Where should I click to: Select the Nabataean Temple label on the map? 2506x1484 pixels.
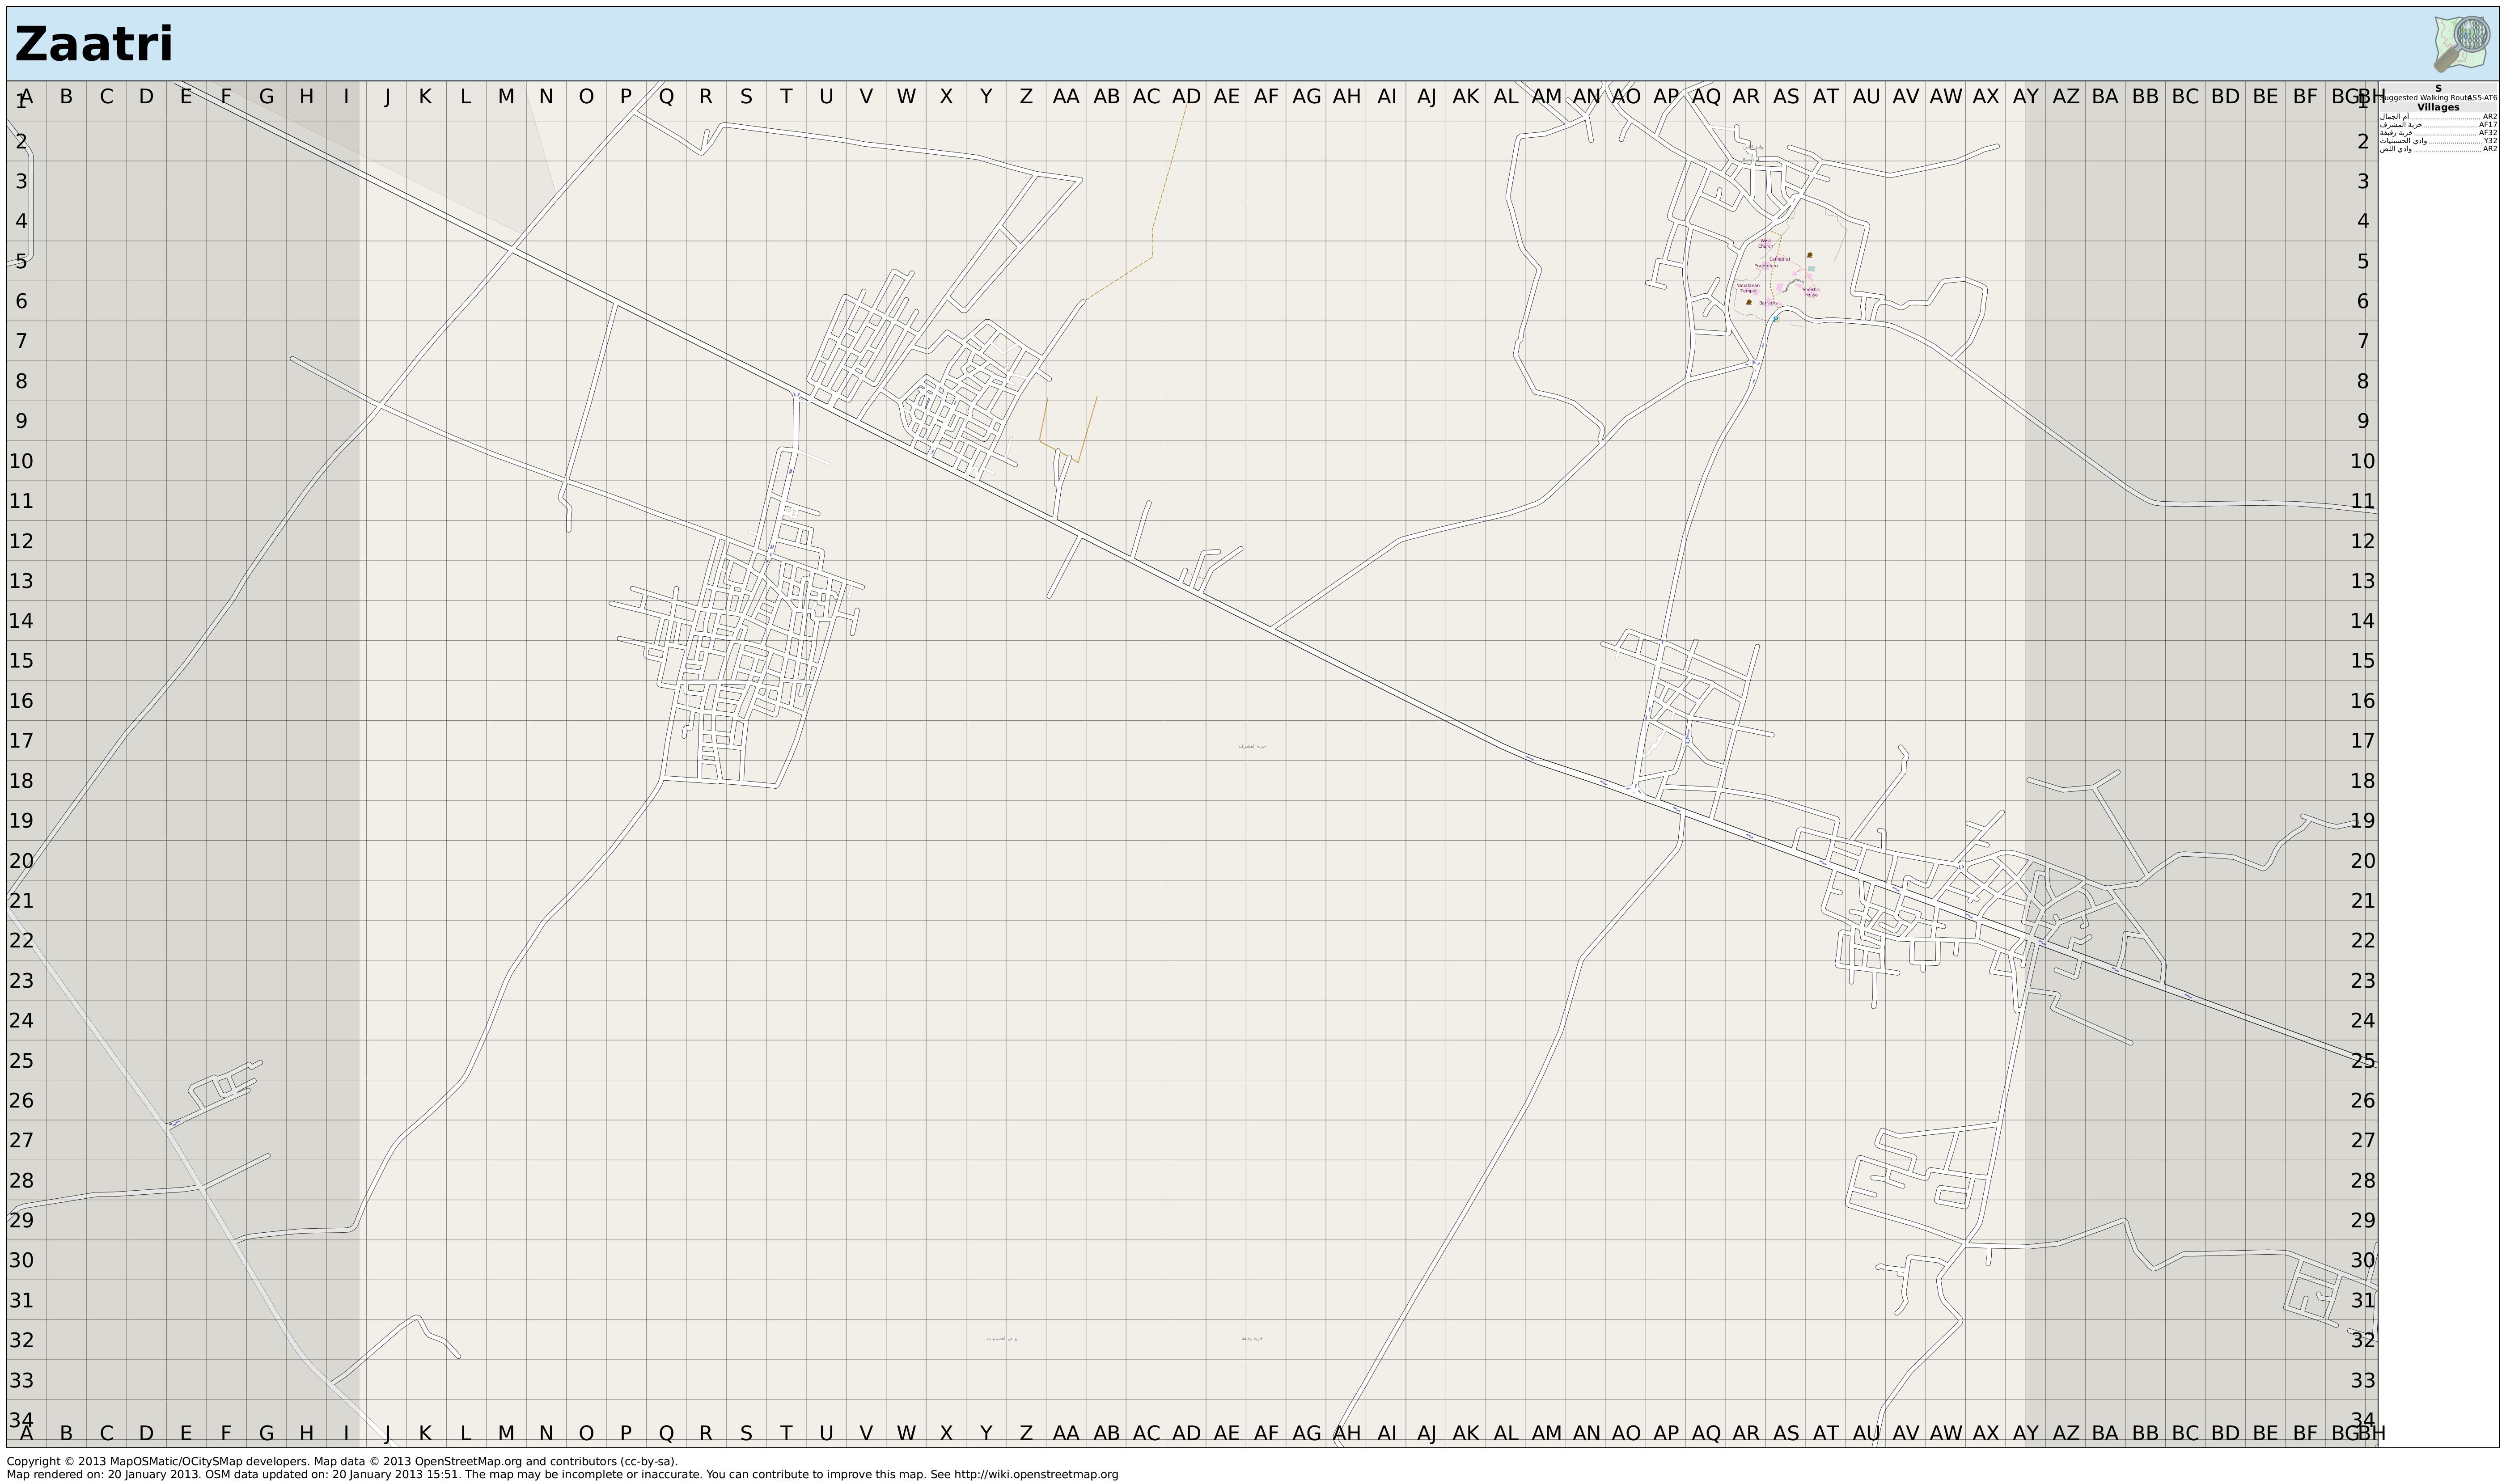pos(1748,288)
